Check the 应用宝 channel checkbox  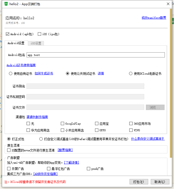click(x=97, y=124)
